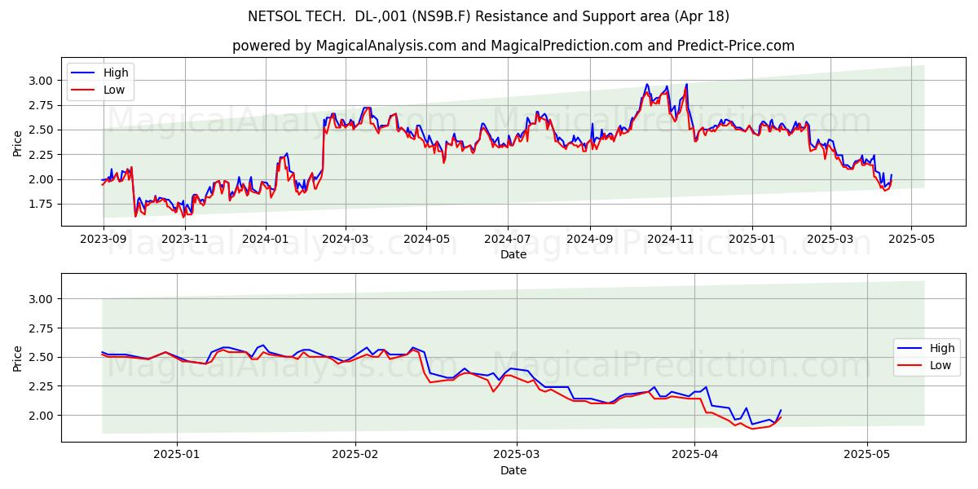Click the 2024-09 tick label on upper chart
This screenshot has height=489, width=978.
[x=590, y=239]
